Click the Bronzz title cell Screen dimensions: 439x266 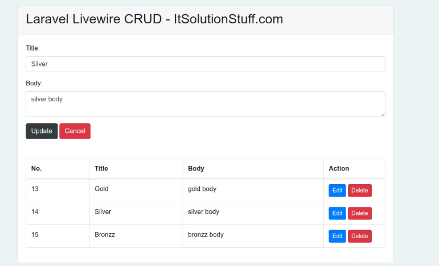click(x=105, y=234)
